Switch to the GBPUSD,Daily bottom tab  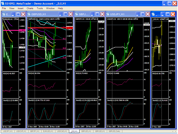tap(114, 131)
